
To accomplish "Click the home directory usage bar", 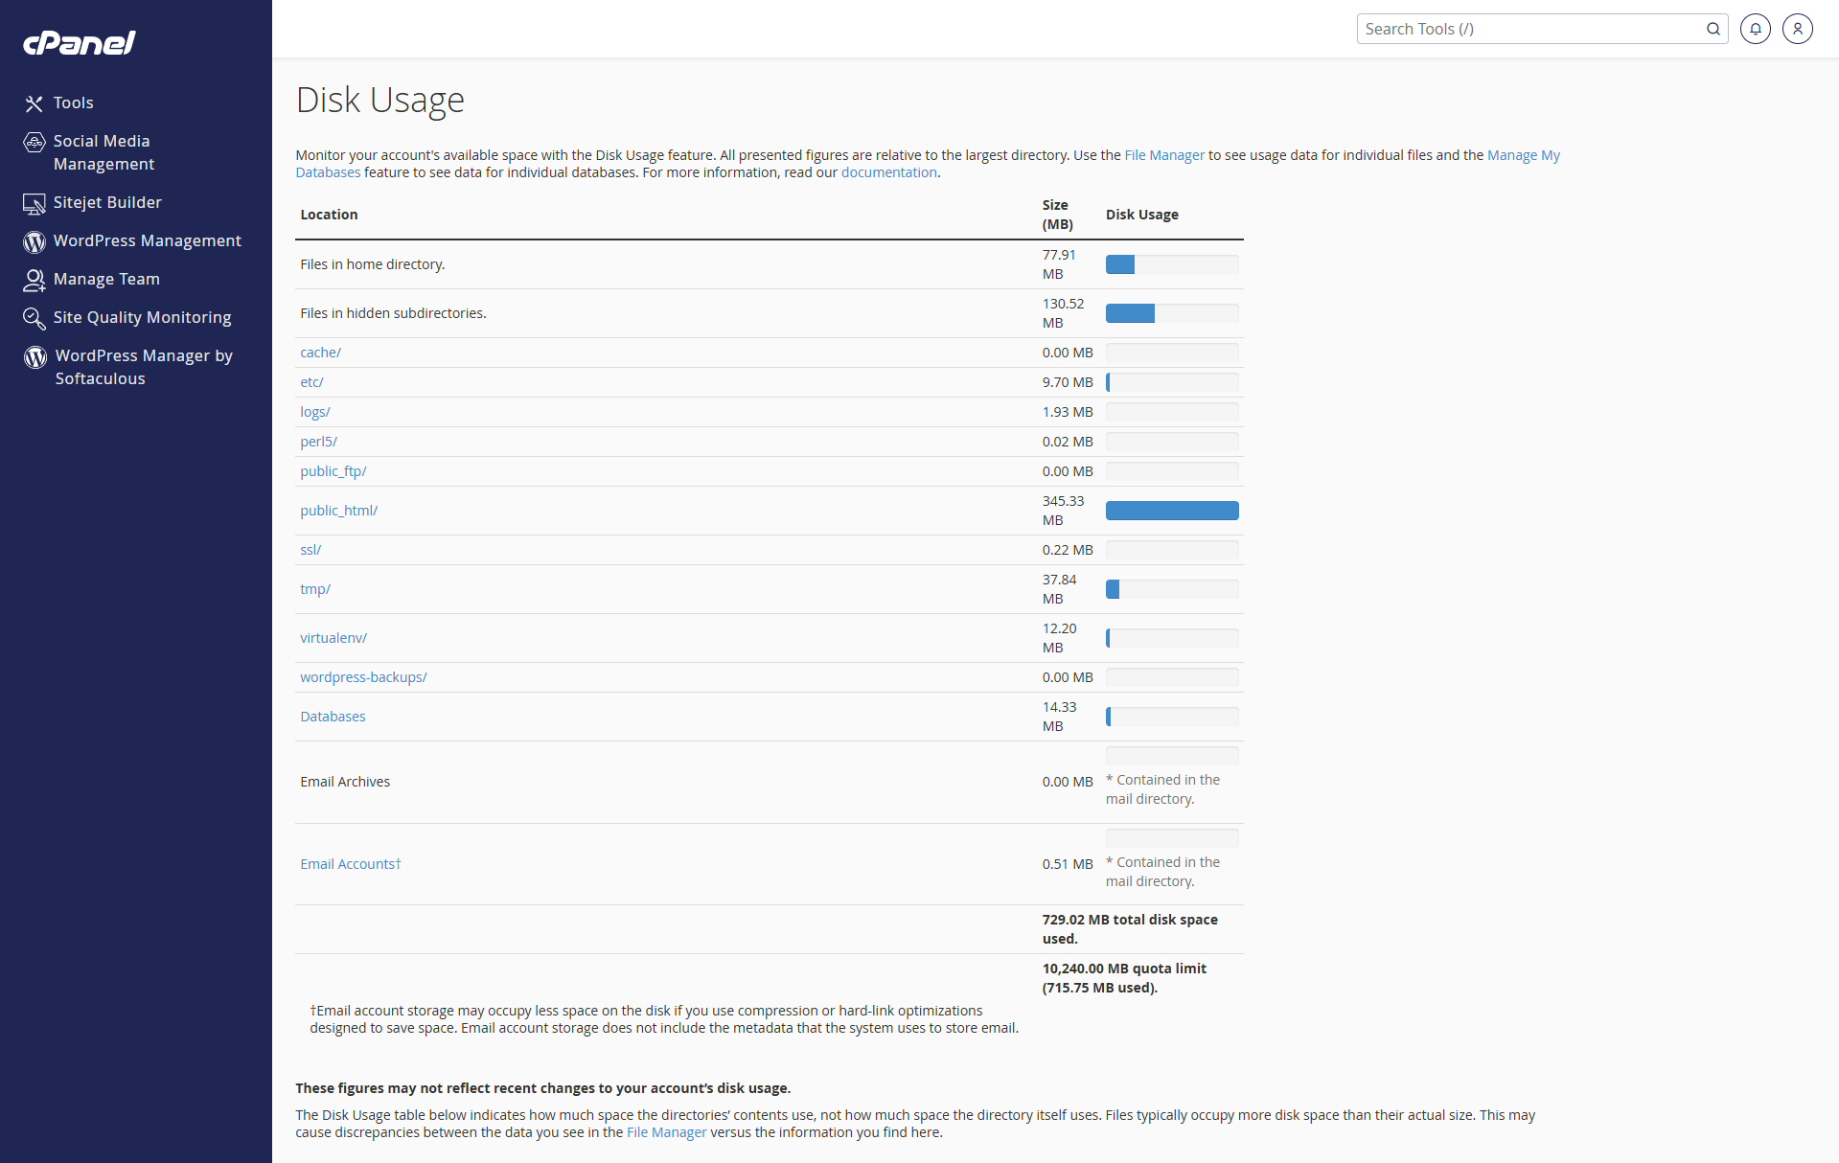I will point(1172,264).
